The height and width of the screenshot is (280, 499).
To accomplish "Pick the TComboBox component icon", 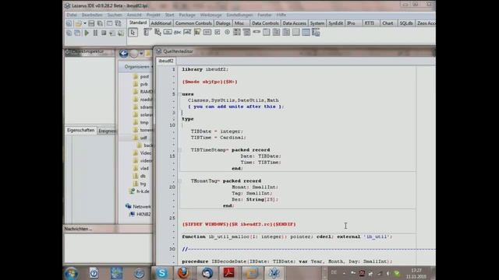I will [246, 32].
